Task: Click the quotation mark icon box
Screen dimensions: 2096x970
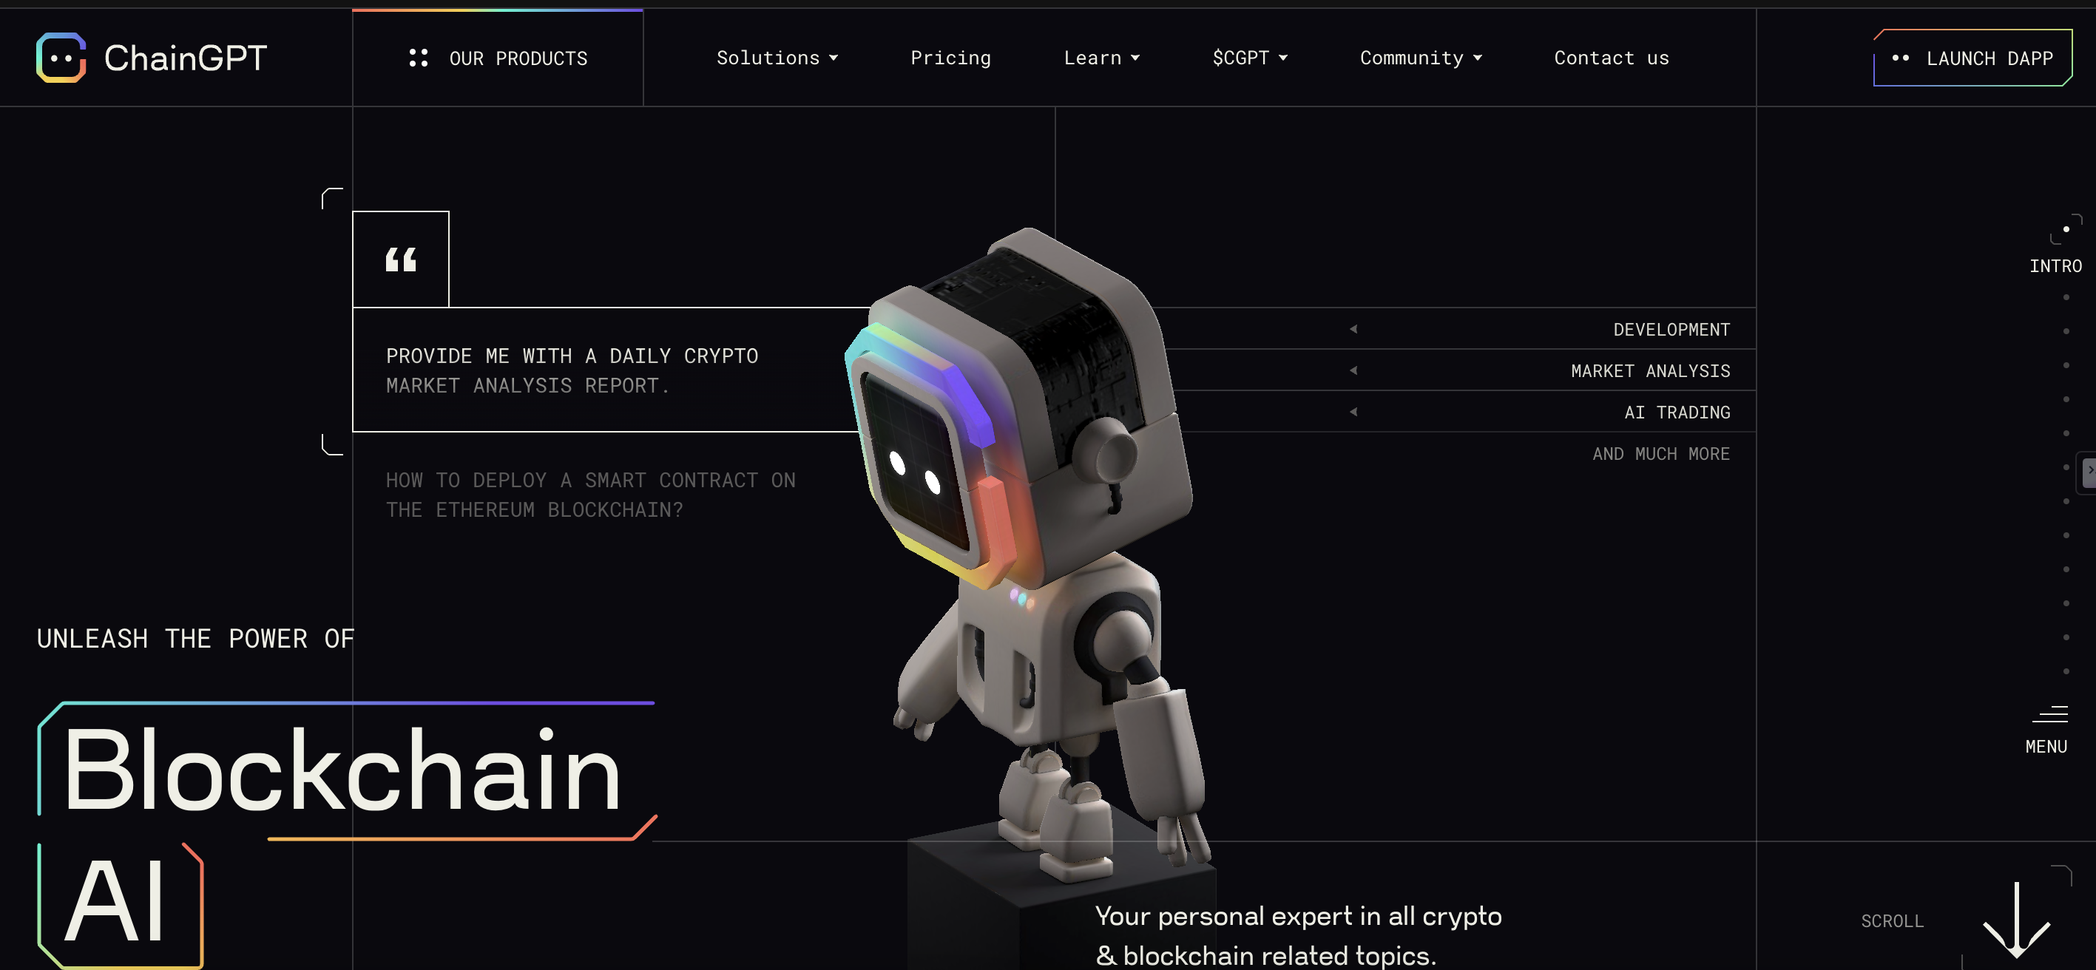Action: pyautogui.click(x=400, y=260)
